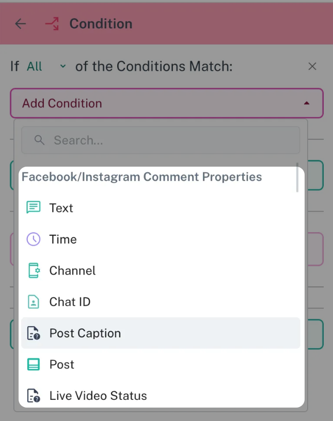The width and height of the screenshot is (333, 421).
Task: Click the search magnifier icon
Action: [x=39, y=140]
